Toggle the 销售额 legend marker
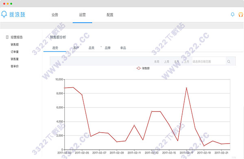Screen dimensions: 244x159 (139, 68)
